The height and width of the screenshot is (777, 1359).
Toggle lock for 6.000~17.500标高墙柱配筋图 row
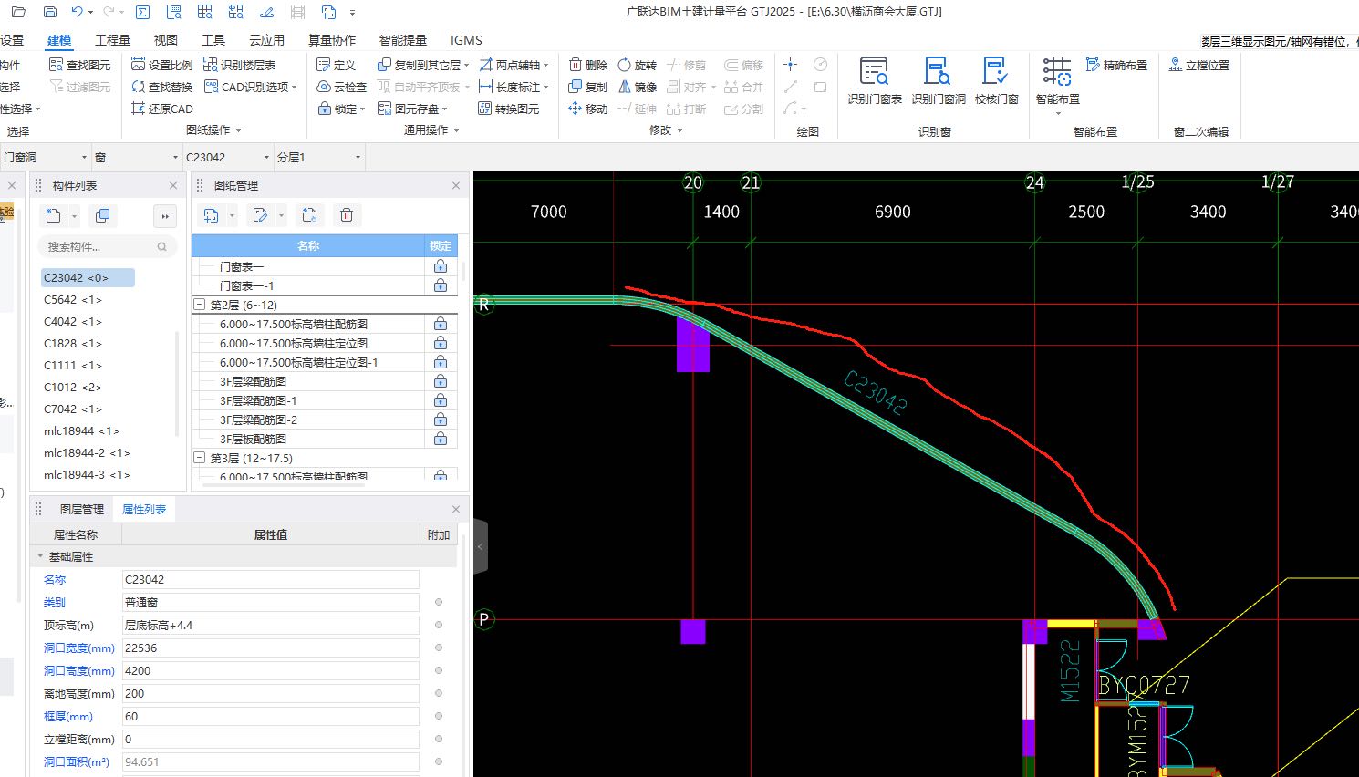coord(441,324)
